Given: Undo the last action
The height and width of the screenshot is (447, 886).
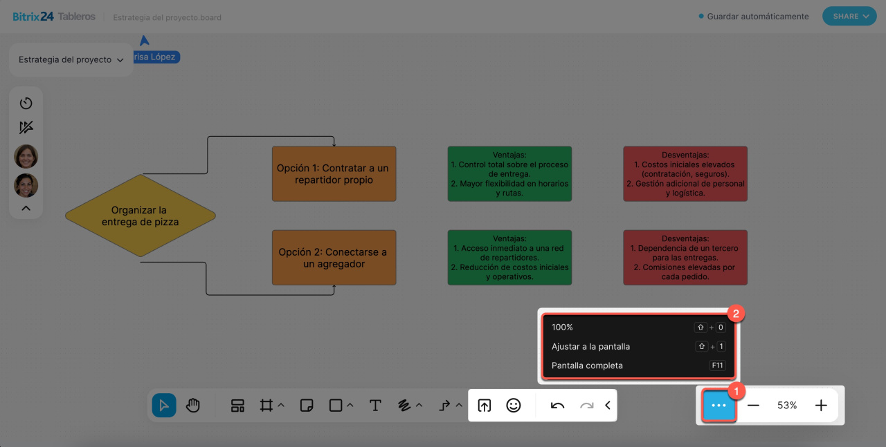Looking at the screenshot, I should point(557,406).
